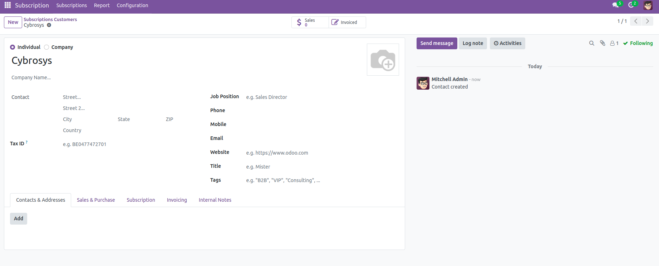Open Mitchell Admin user avatar menu
Image resolution: width=659 pixels, height=266 pixels.
[x=648, y=5]
